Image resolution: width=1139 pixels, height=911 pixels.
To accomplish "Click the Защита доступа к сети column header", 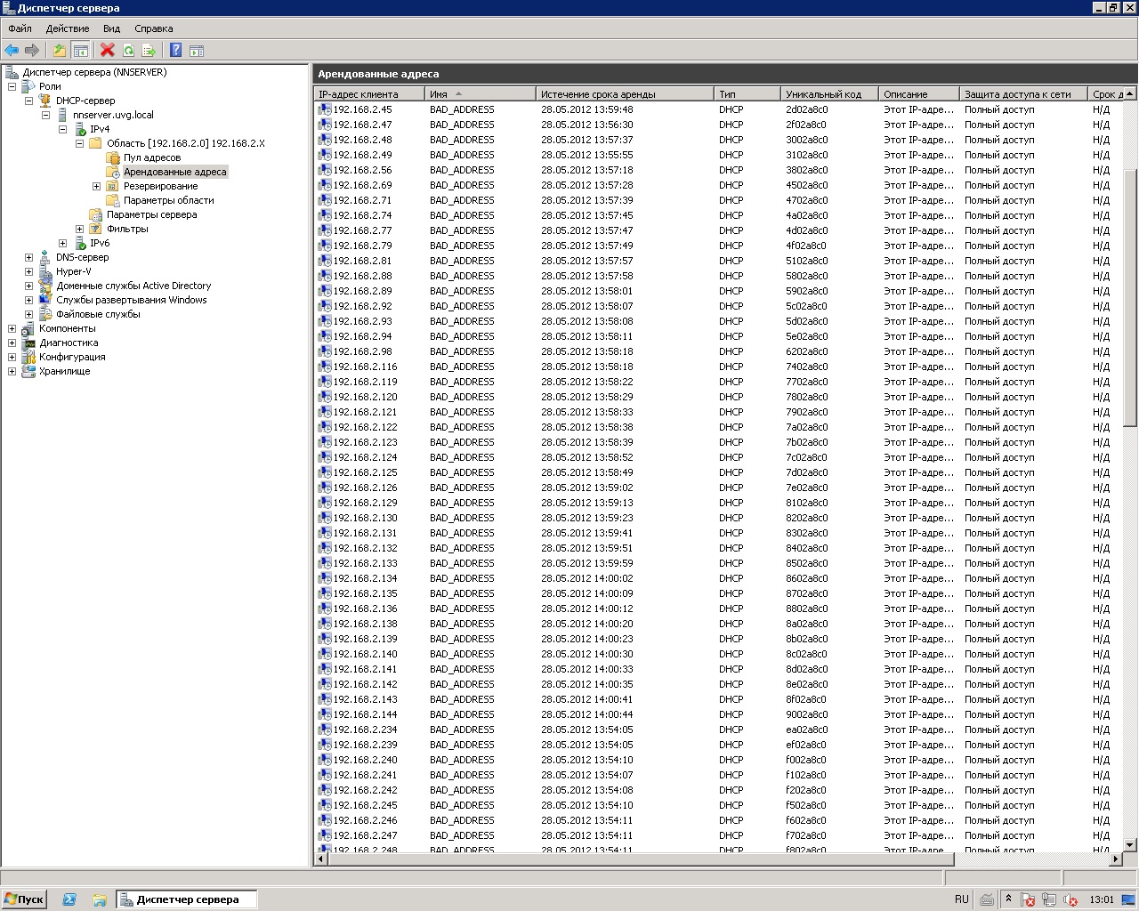I will (x=1023, y=93).
